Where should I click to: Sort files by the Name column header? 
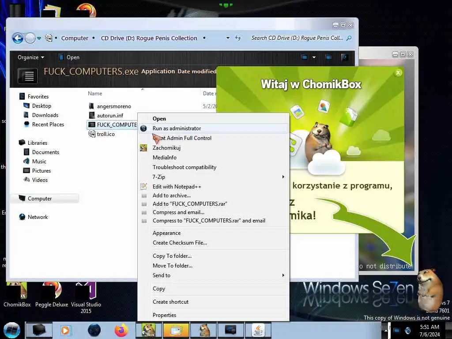tap(95, 94)
